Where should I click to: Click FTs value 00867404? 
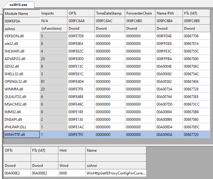196,82
